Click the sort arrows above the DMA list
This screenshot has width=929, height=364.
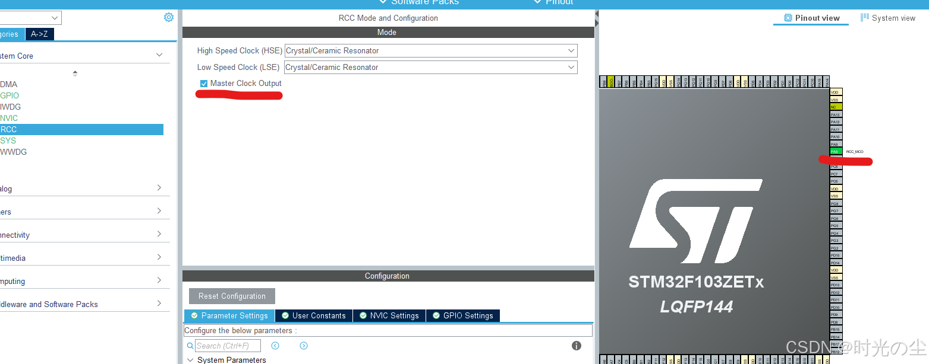pyautogui.click(x=75, y=72)
